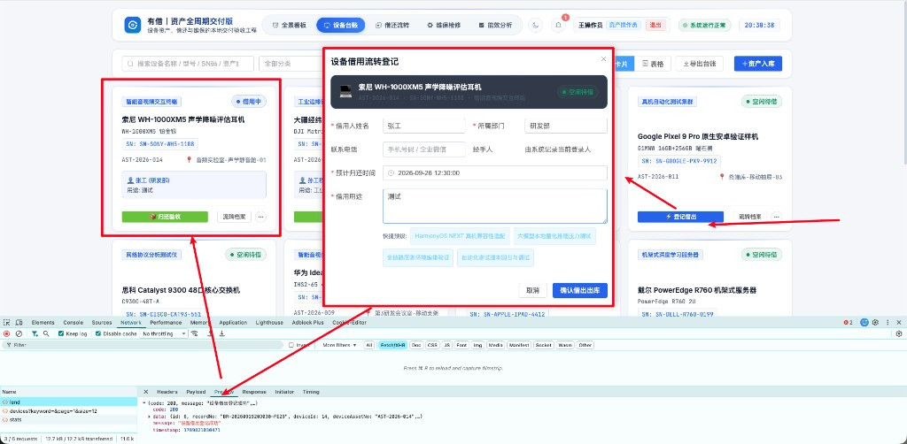
Task: Open the 预计归还时间 date picker
Action: (x=494, y=172)
